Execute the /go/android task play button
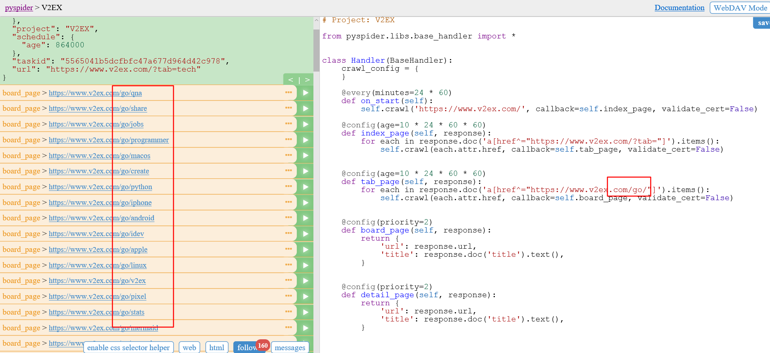This screenshot has height=353, width=770. pyautogui.click(x=305, y=218)
